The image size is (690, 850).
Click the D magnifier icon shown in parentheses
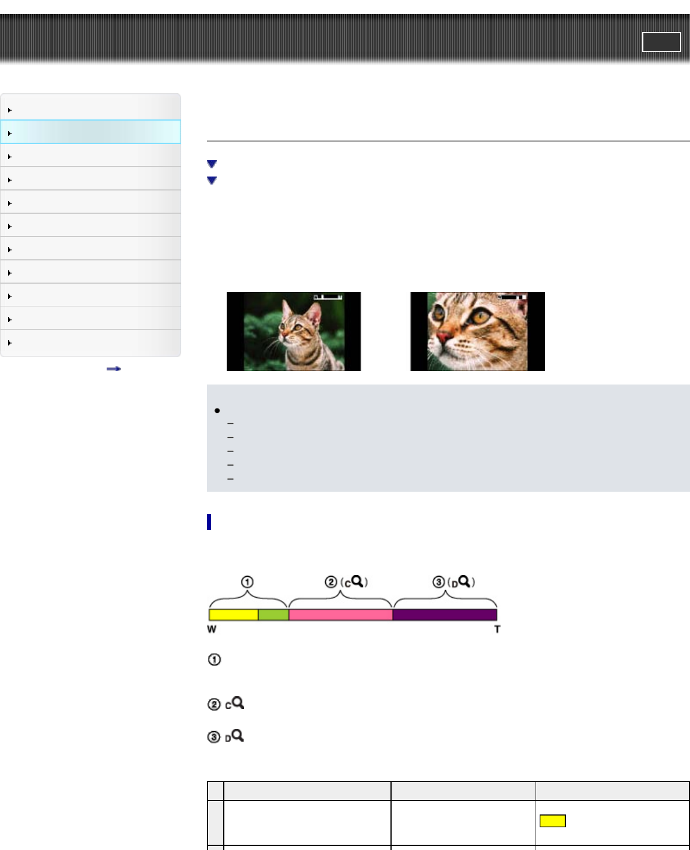(x=460, y=581)
